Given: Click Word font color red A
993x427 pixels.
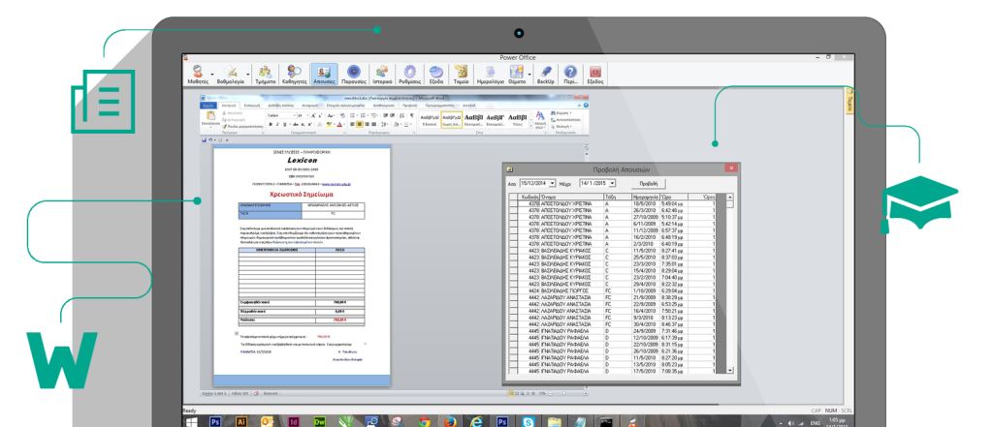Looking at the screenshot, I should coord(339,125).
